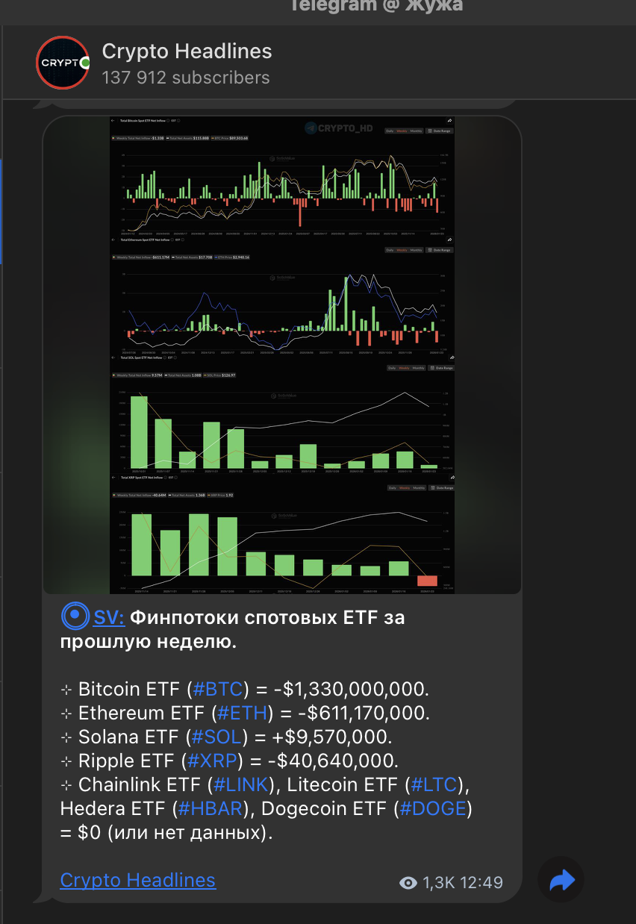Viewport: 636px width, 924px height.
Task: Click the blue circle emoji before SV
Action: (x=75, y=617)
